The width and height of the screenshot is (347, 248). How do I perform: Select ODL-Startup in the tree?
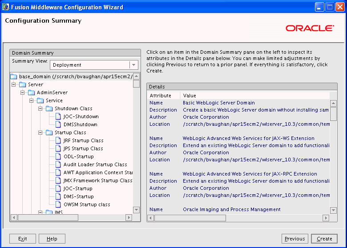click(79, 156)
